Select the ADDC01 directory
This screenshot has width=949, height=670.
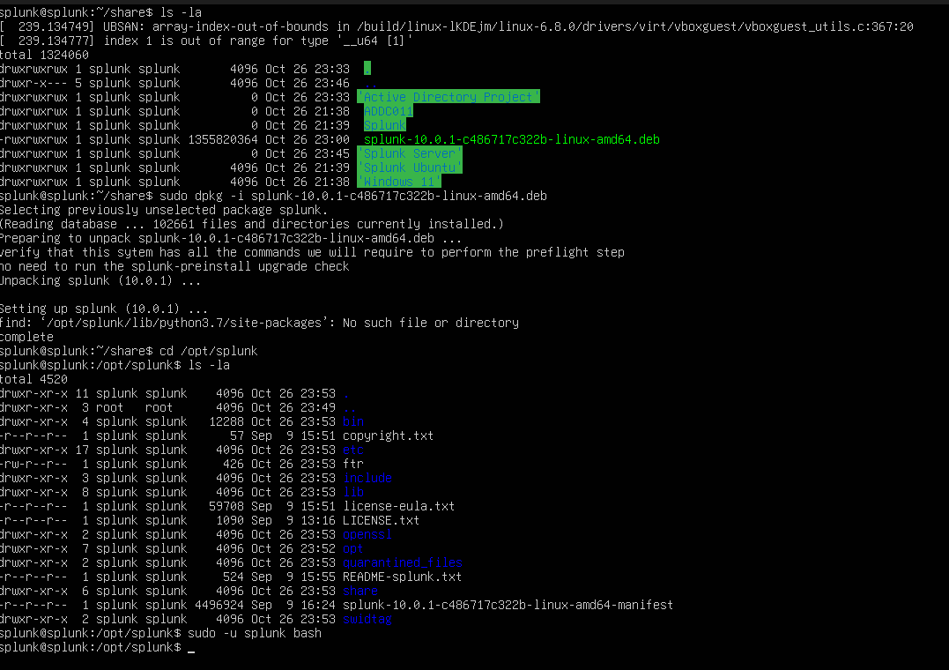pos(387,111)
